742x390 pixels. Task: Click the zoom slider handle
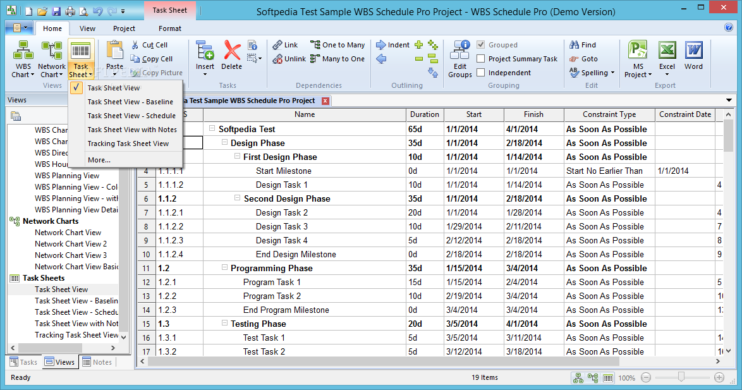pos(681,377)
